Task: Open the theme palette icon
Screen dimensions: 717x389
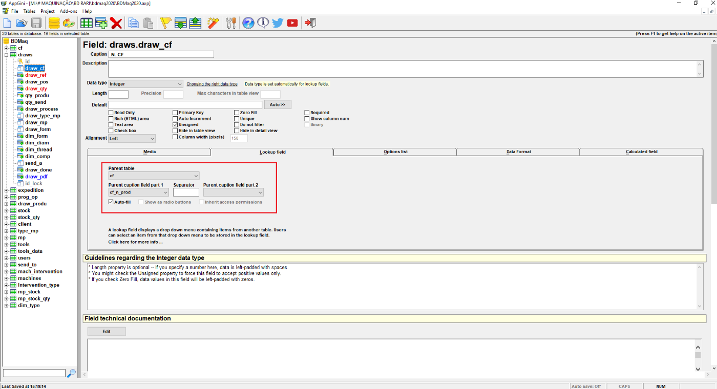Action: pos(69,23)
